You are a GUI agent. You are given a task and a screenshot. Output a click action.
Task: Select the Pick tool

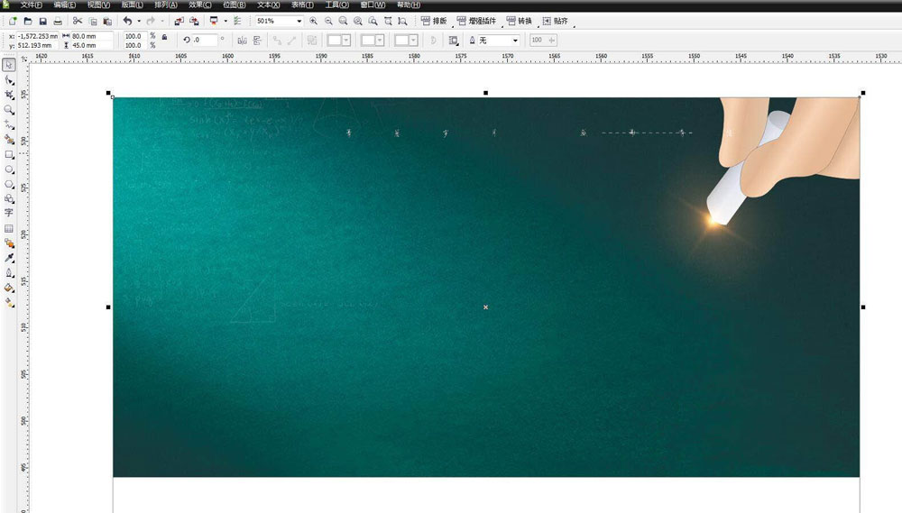[9, 64]
